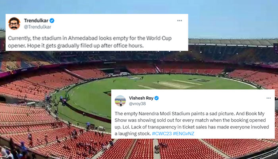The height and width of the screenshot is (159, 278).
Task: Click the Trendulkar display name
Action: coord(36,21)
